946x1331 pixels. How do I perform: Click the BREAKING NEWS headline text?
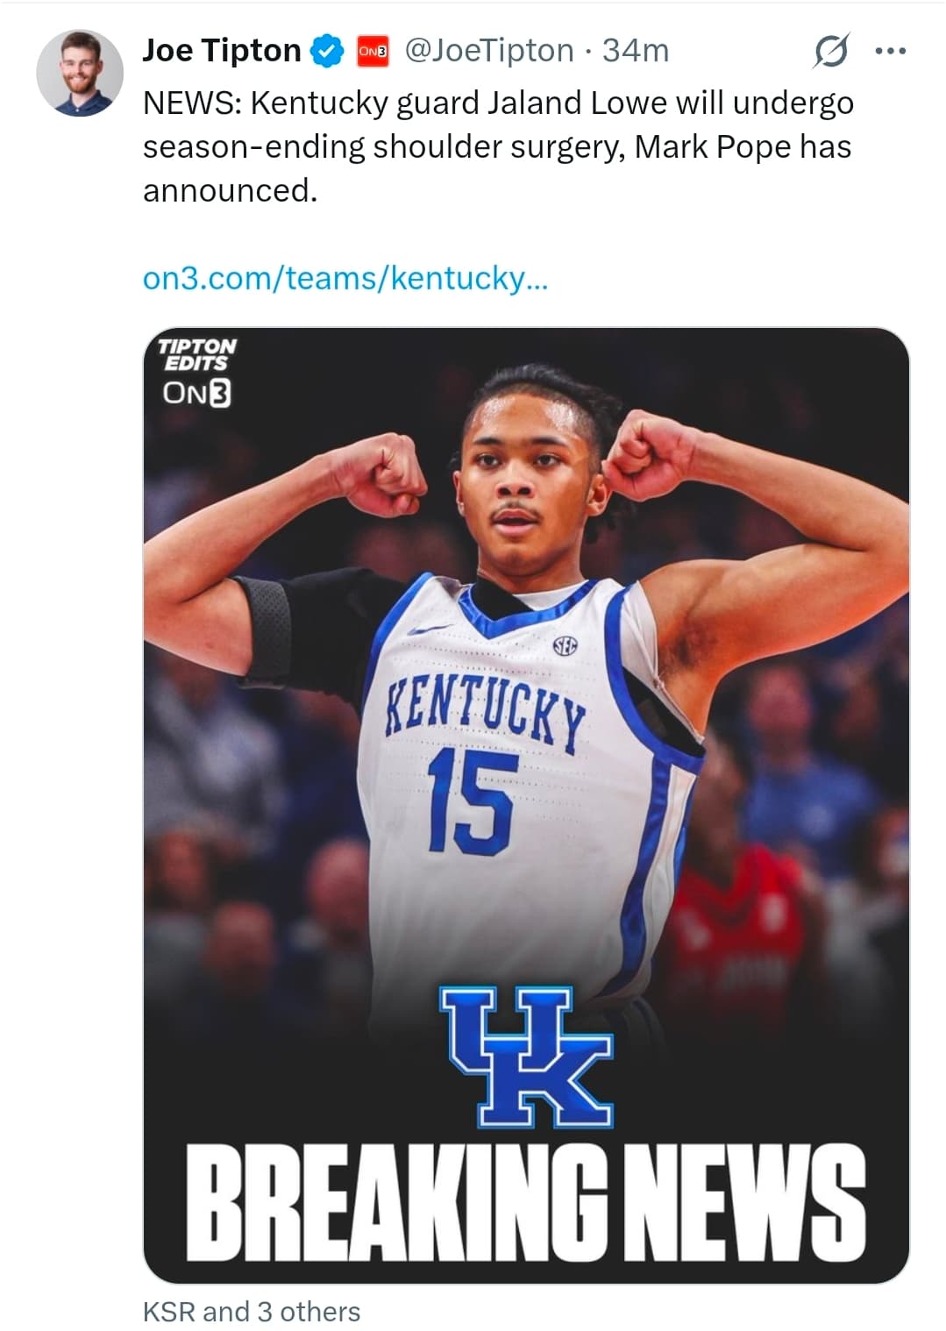[525, 1202]
